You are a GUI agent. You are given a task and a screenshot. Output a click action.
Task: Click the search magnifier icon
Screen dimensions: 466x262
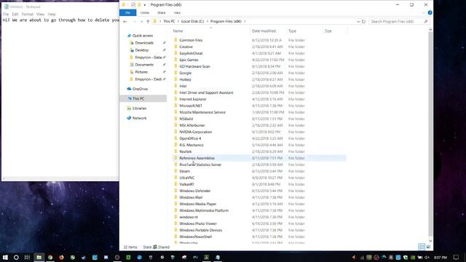click(x=426, y=21)
